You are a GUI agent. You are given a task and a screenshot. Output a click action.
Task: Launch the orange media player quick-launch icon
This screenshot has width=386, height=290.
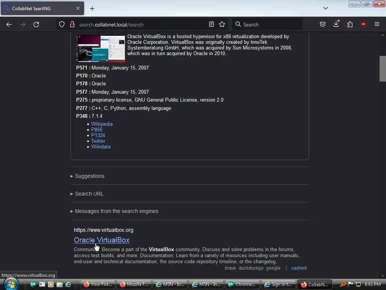click(51, 284)
